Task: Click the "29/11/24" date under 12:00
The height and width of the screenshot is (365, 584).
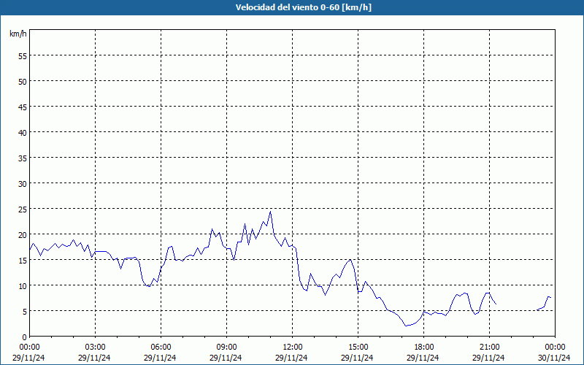Action: [291, 358]
